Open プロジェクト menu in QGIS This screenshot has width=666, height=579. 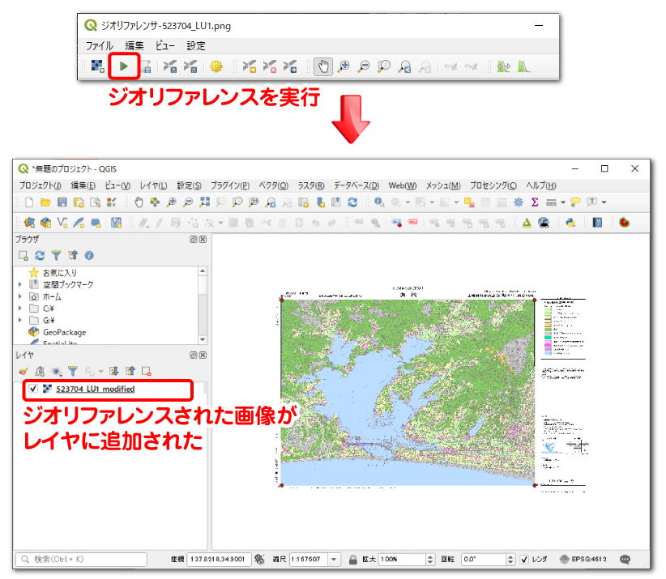coord(40,185)
